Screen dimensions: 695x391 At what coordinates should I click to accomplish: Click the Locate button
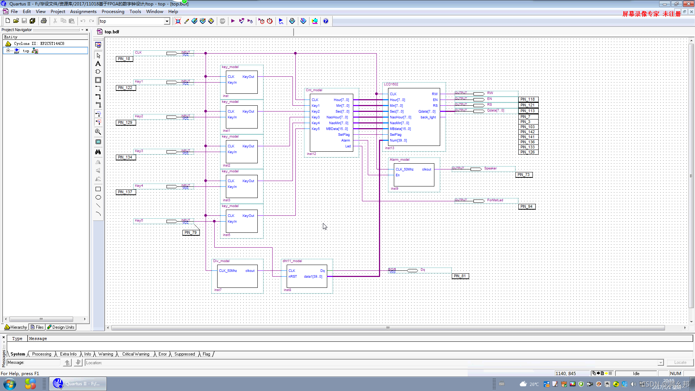[680, 363]
